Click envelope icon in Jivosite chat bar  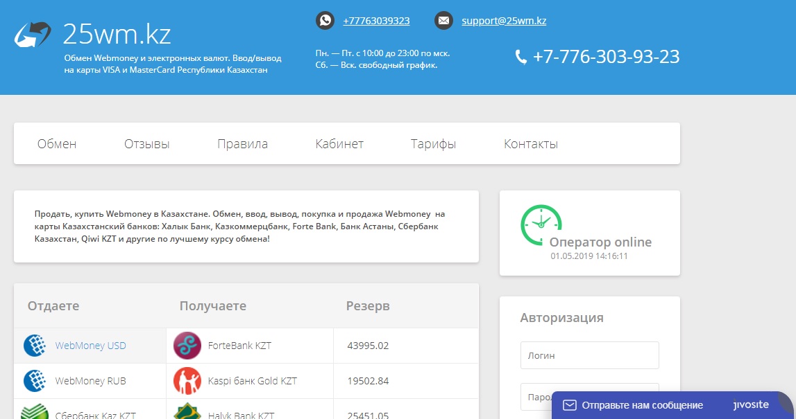click(x=570, y=405)
